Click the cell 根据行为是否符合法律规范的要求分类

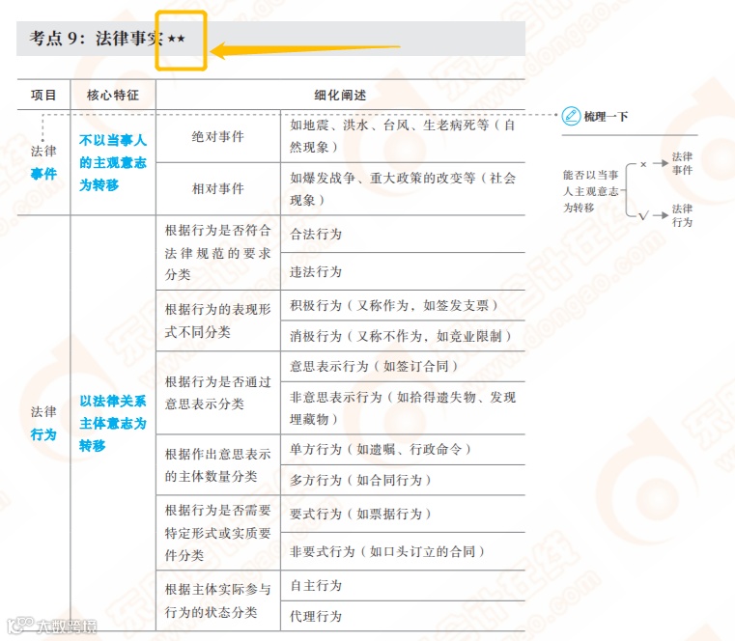tap(218, 253)
